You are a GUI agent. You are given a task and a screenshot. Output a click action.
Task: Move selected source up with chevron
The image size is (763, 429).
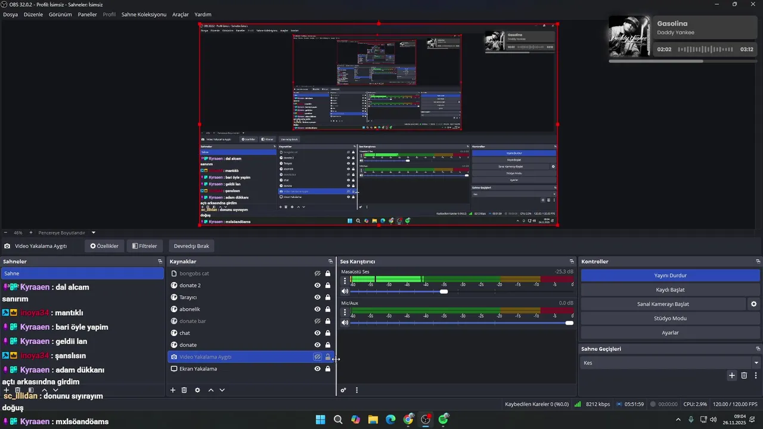pos(210,390)
